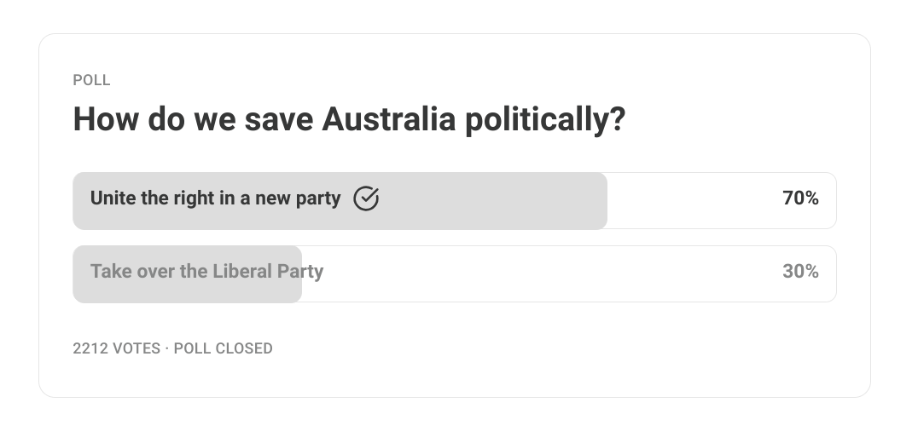Click the filled gray bar of the 70% option

(x=340, y=200)
